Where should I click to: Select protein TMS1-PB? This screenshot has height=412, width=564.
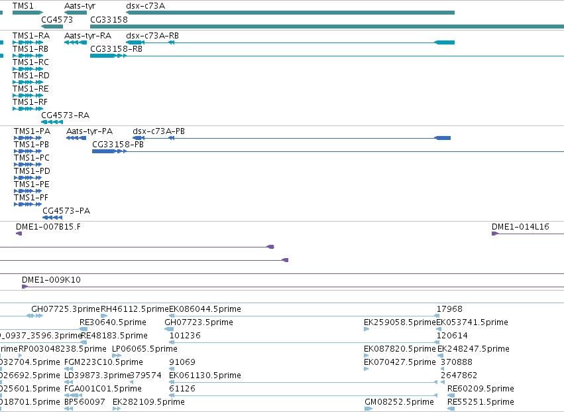(x=28, y=151)
